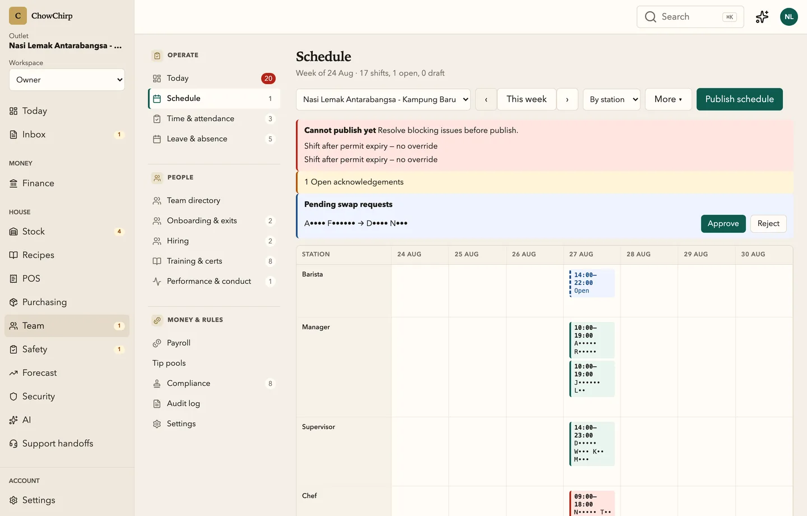The image size is (807, 516).
Task: Expand the By station view dropdown
Action: click(611, 99)
